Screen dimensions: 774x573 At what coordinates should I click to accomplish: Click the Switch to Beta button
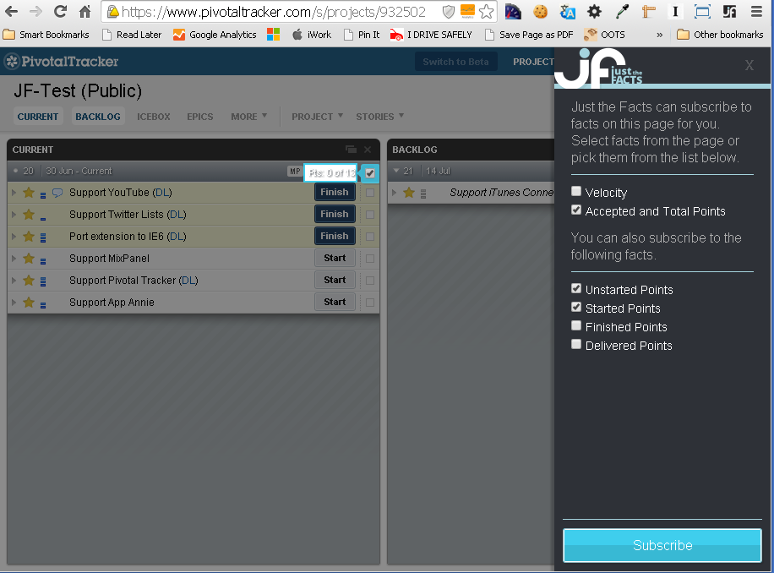pos(455,62)
